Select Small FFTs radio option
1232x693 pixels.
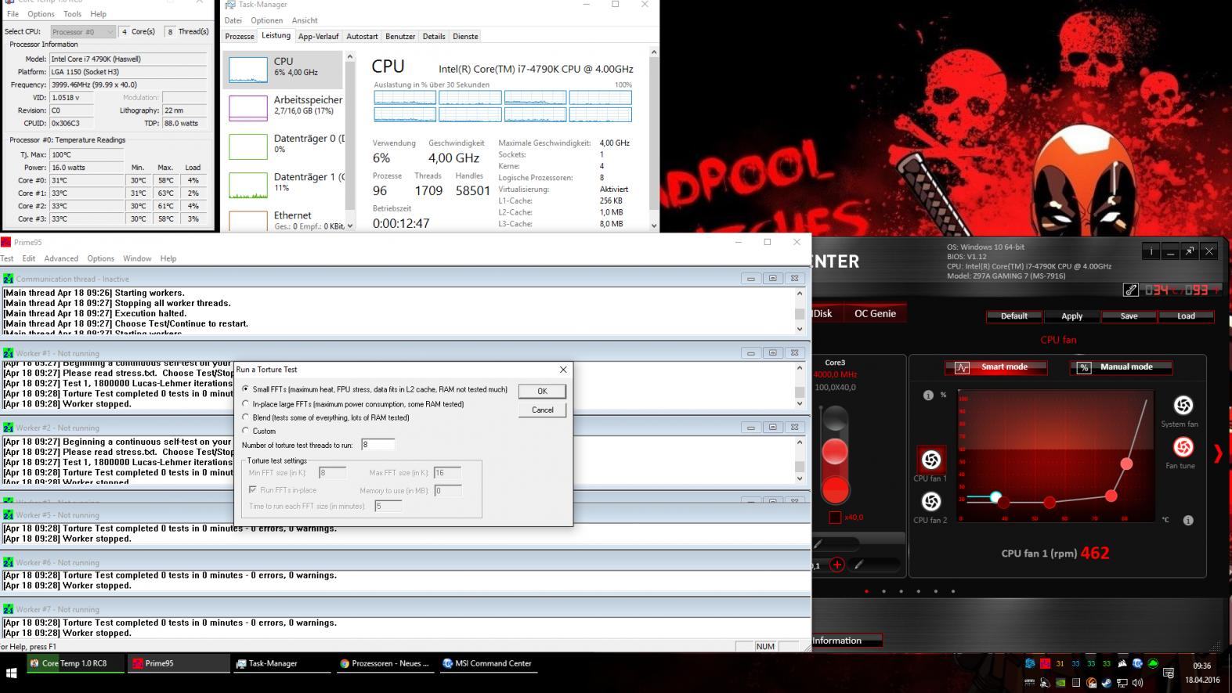(x=246, y=389)
